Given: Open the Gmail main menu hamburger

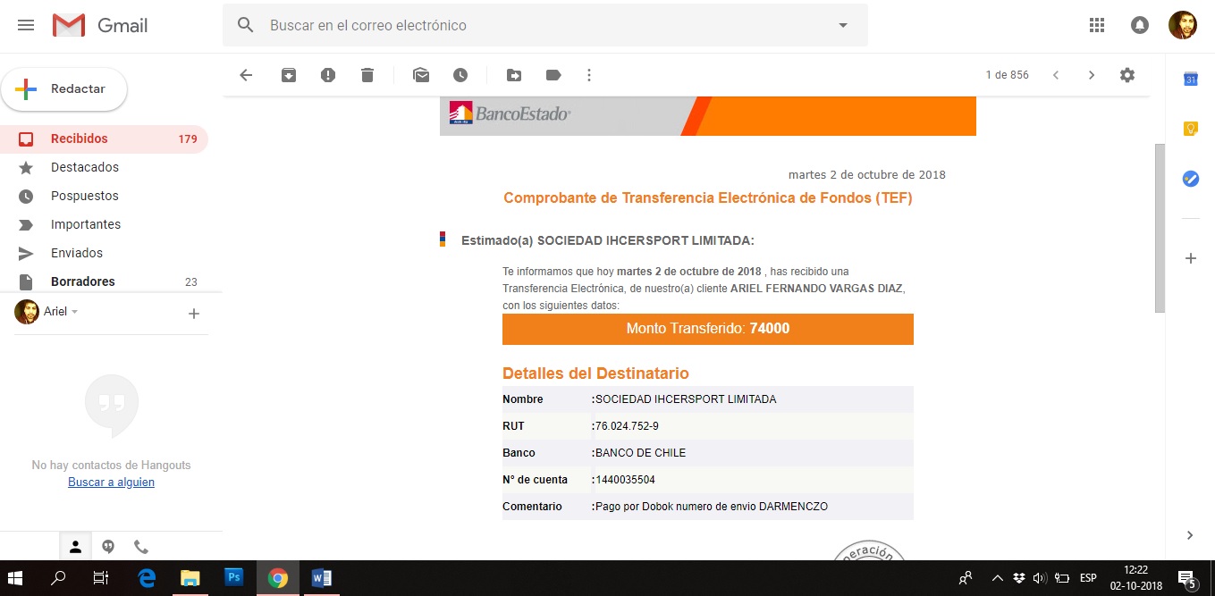Looking at the screenshot, I should point(26,26).
